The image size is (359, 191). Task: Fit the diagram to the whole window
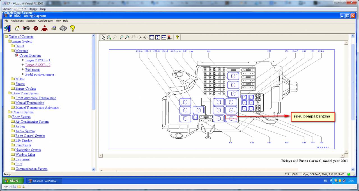(151, 37)
